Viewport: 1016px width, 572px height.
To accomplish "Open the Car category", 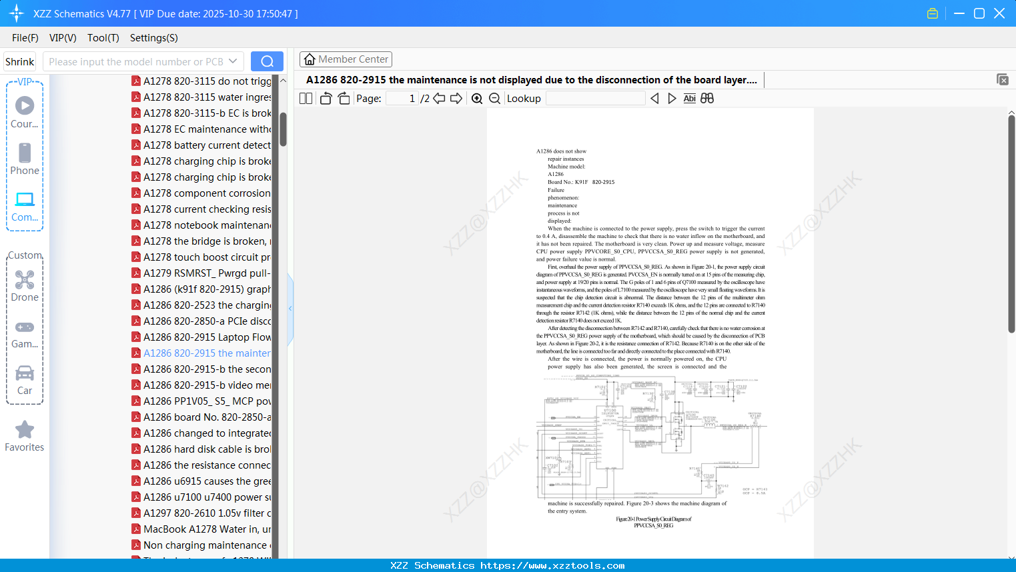I will pyautogui.click(x=25, y=380).
